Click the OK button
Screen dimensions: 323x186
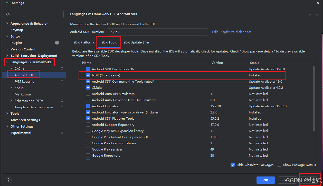coord(266,180)
